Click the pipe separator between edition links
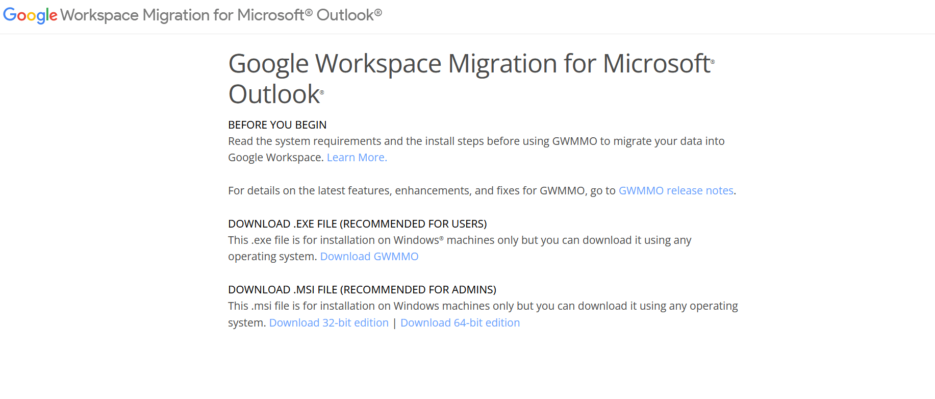Viewport: 935px width, 399px height. tap(394, 323)
